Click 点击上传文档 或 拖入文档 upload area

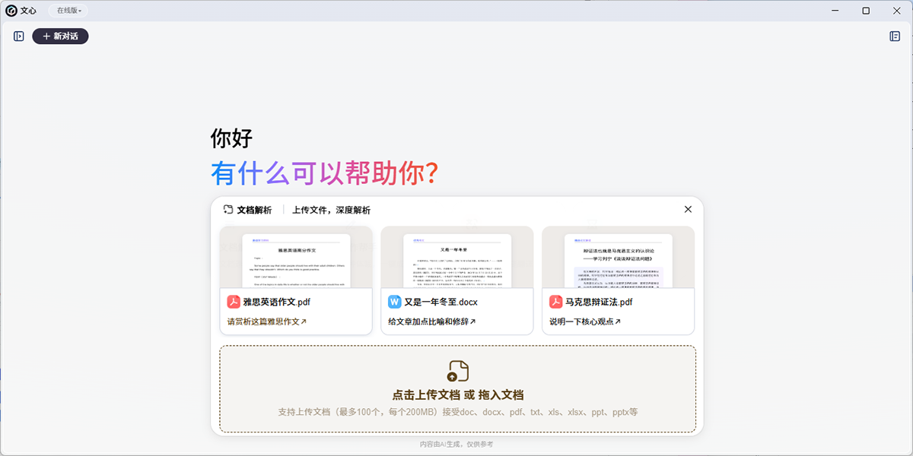[457, 395]
